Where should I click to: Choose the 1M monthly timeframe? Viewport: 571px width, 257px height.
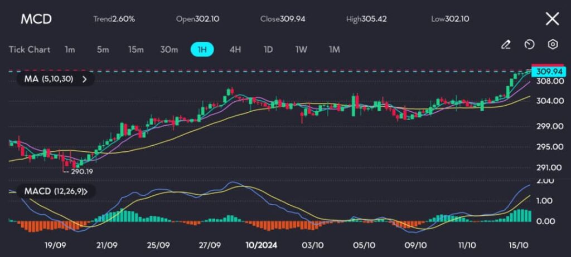click(x=334, y=50)
